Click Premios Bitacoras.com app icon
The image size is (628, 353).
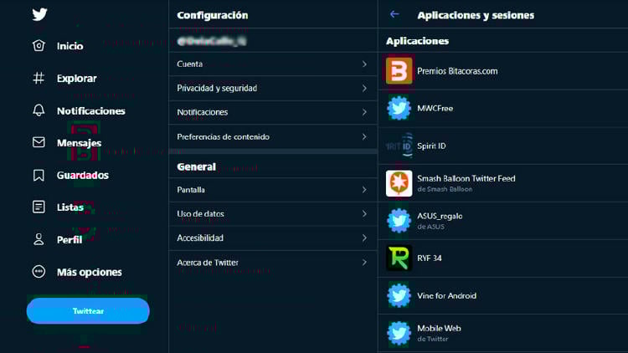tap(399, 71)
